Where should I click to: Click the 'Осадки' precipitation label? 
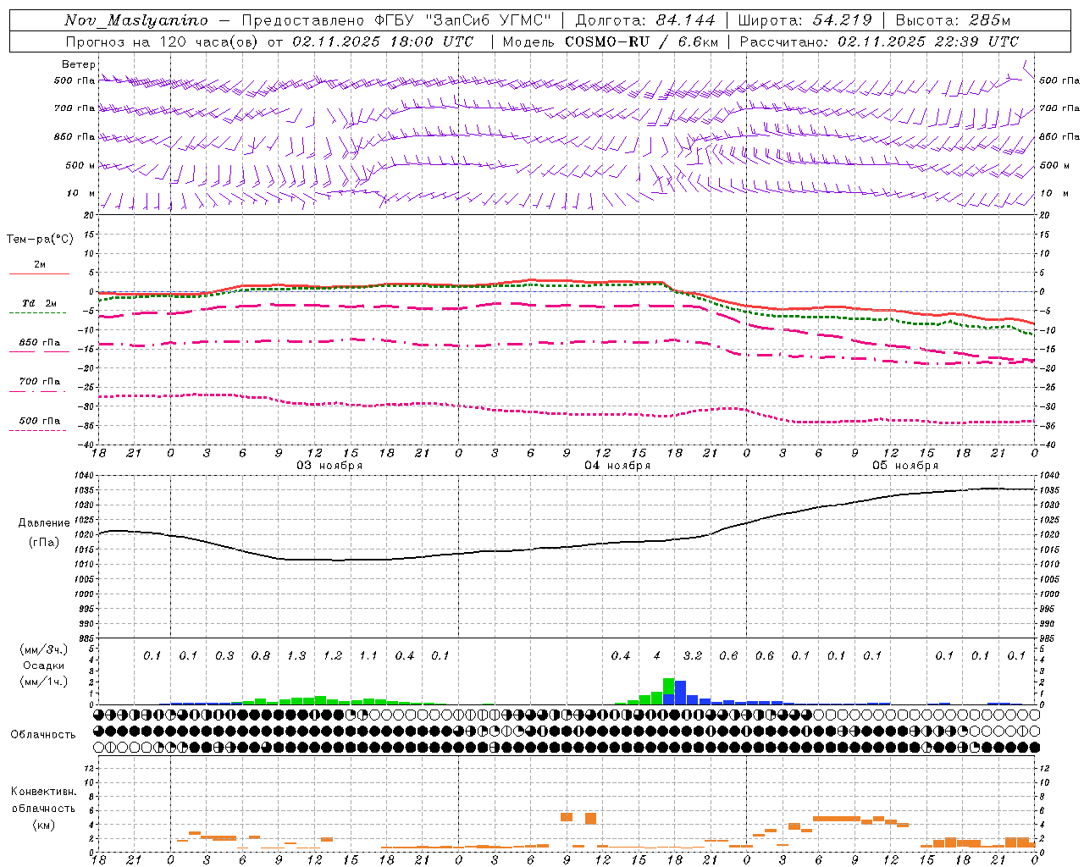pos(43,665)
